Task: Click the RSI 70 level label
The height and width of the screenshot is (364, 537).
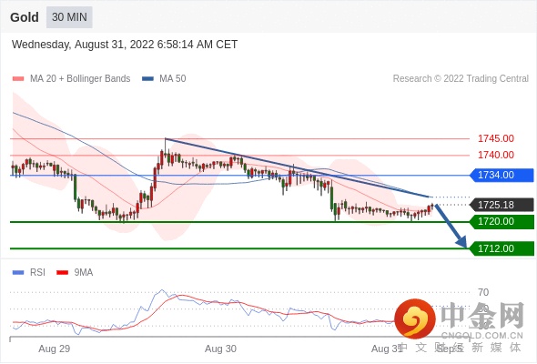Action: [483, 292]
